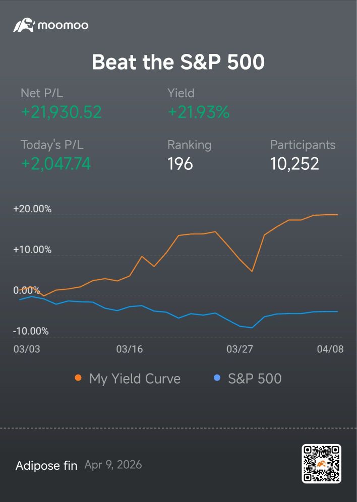Click the username Adipose fin
Viewport: 357px width, 502px height.
(x=46, y=466)
